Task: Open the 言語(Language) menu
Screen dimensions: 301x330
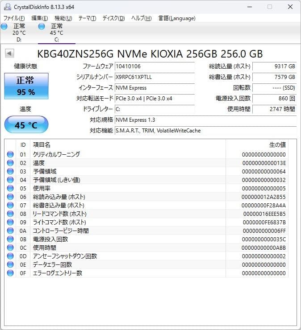Action: [177, 18]
